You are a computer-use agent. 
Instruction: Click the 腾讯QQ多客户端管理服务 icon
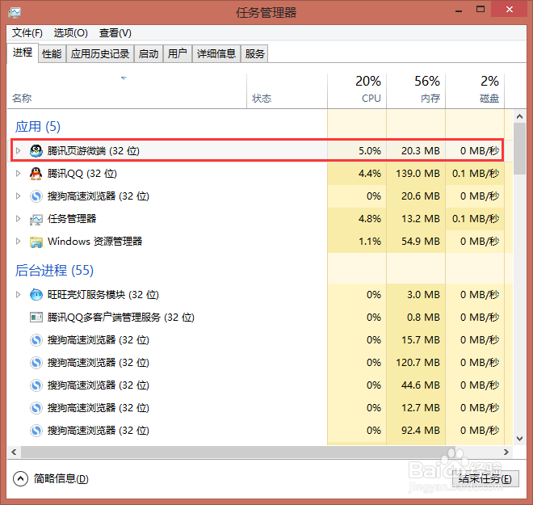click(36, 318)
